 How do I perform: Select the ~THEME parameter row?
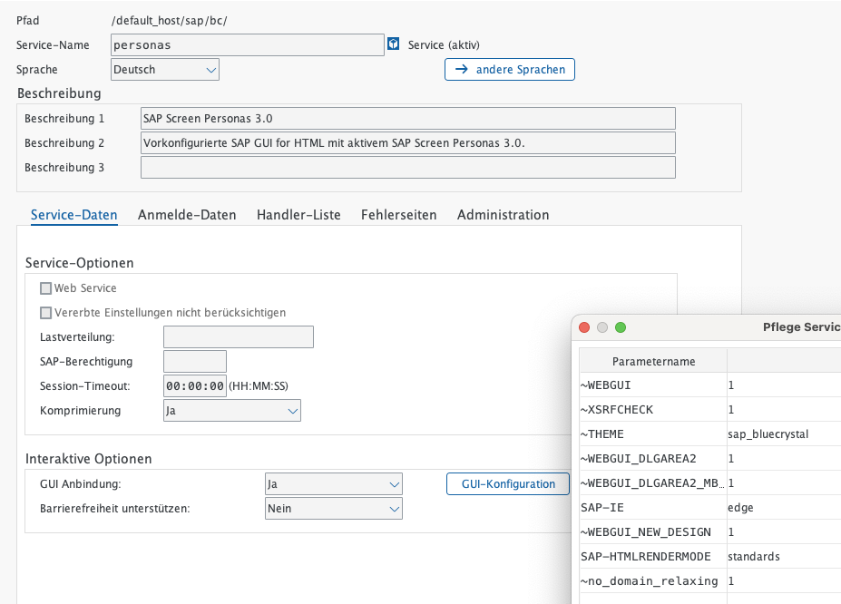(x=652, y=434)
